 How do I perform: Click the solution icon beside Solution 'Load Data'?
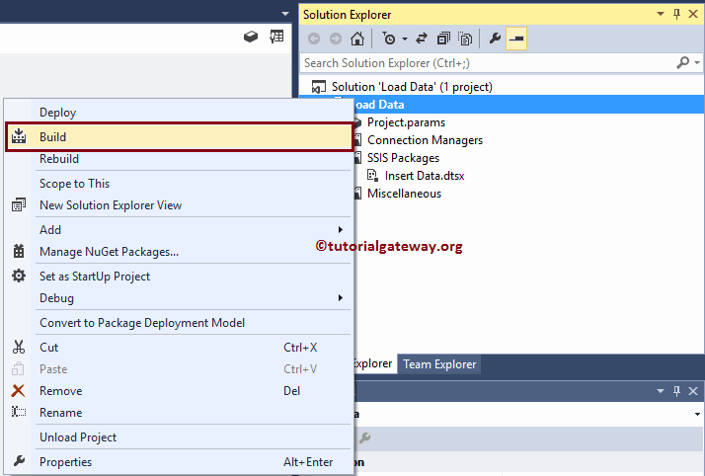click(x=319, y=87)
